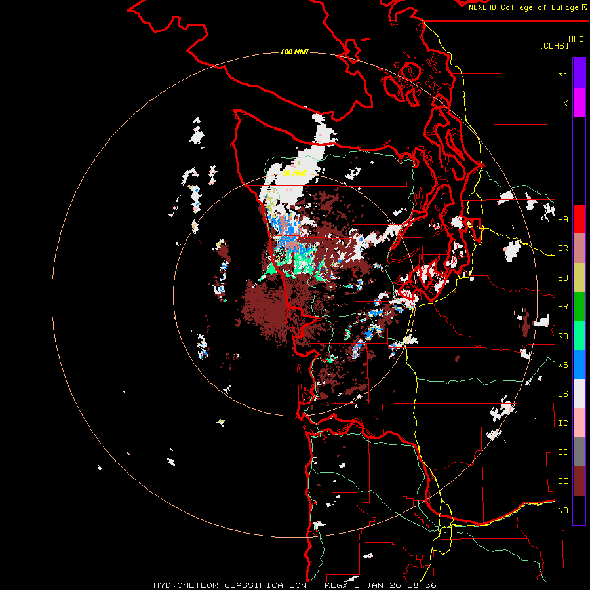Click the WS legend label
The height and width of the screenshot is (590, 590).
click(562, 364)
